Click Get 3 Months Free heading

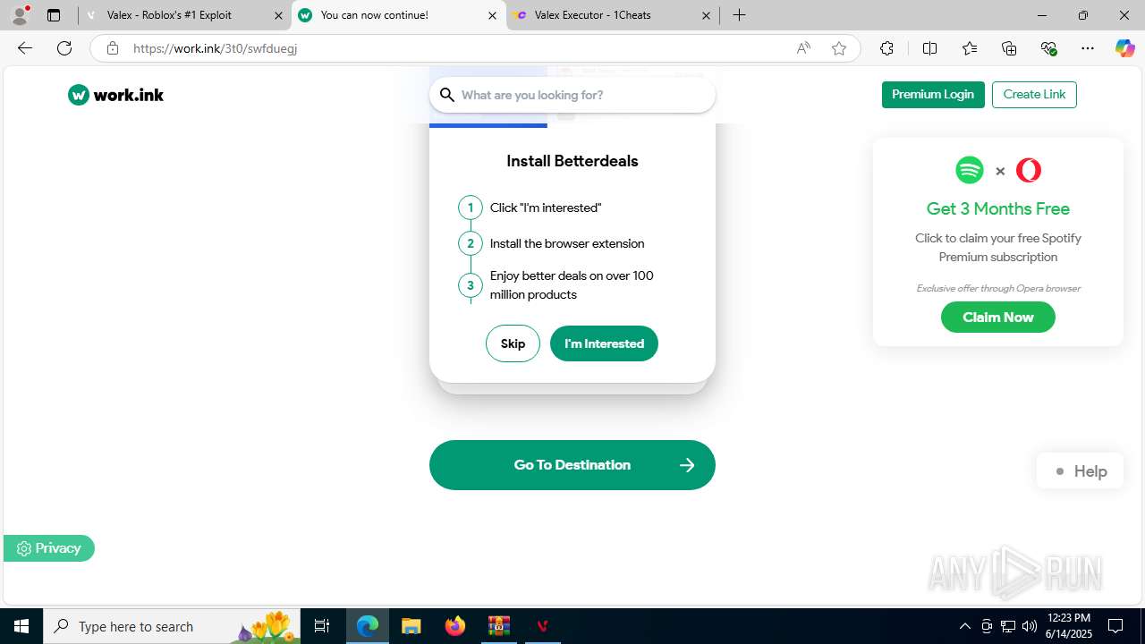(x=998, y=208)
